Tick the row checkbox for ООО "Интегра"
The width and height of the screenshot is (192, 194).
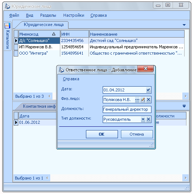(x=16, y=54)
